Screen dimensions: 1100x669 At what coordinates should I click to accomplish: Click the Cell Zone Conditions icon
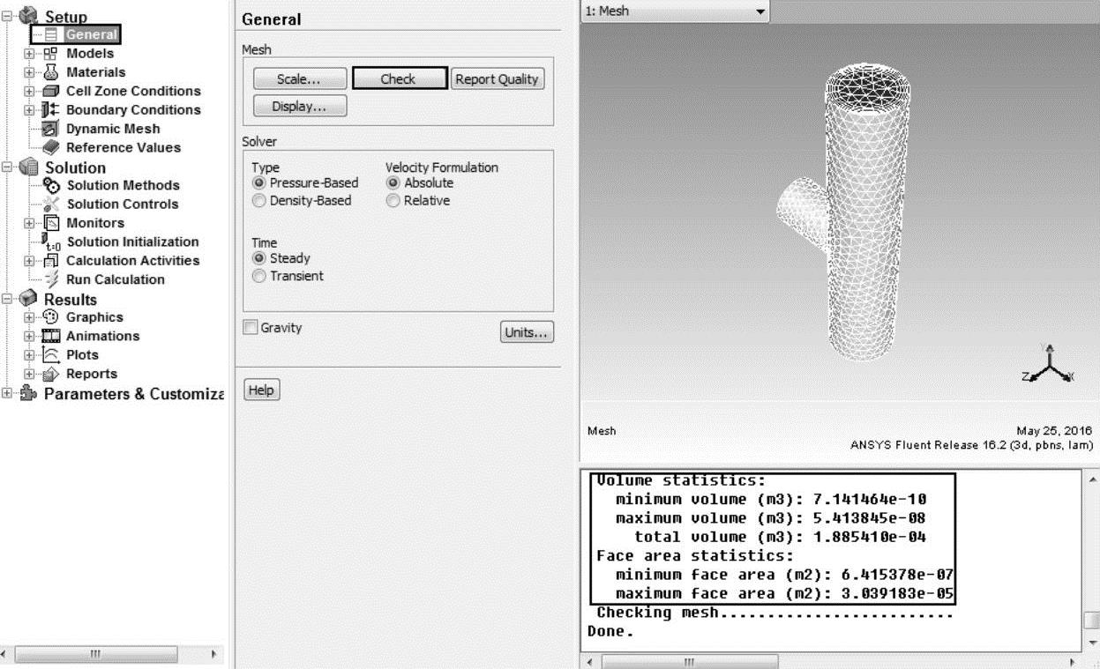point(51,91)
